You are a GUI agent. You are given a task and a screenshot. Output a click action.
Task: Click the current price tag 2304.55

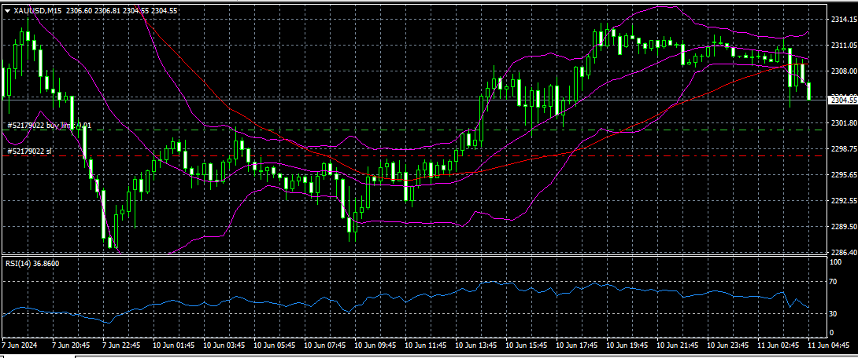click(x=843, y=100)
